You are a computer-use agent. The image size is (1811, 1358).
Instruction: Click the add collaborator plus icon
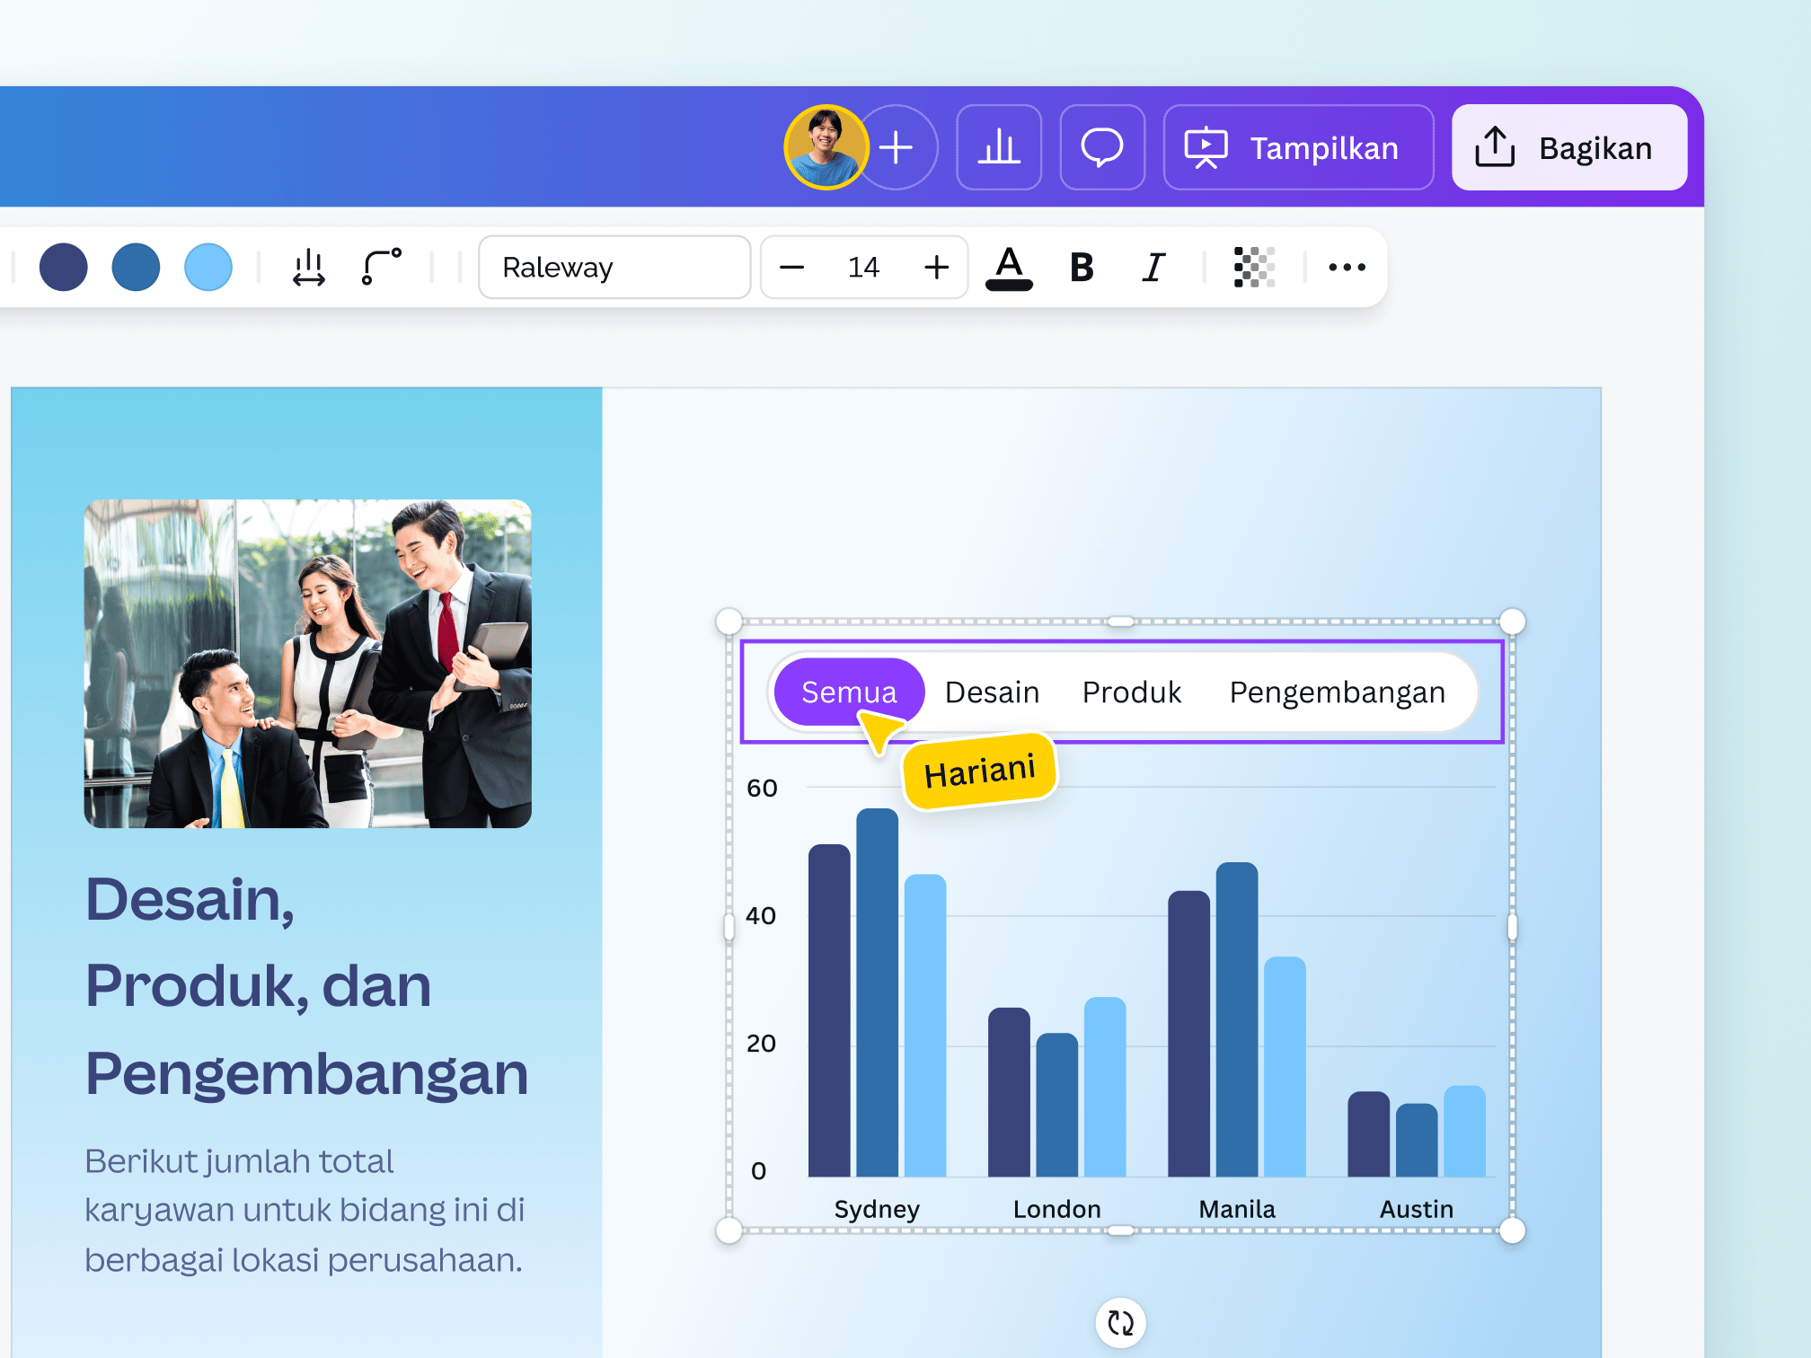tap(897, 147)
